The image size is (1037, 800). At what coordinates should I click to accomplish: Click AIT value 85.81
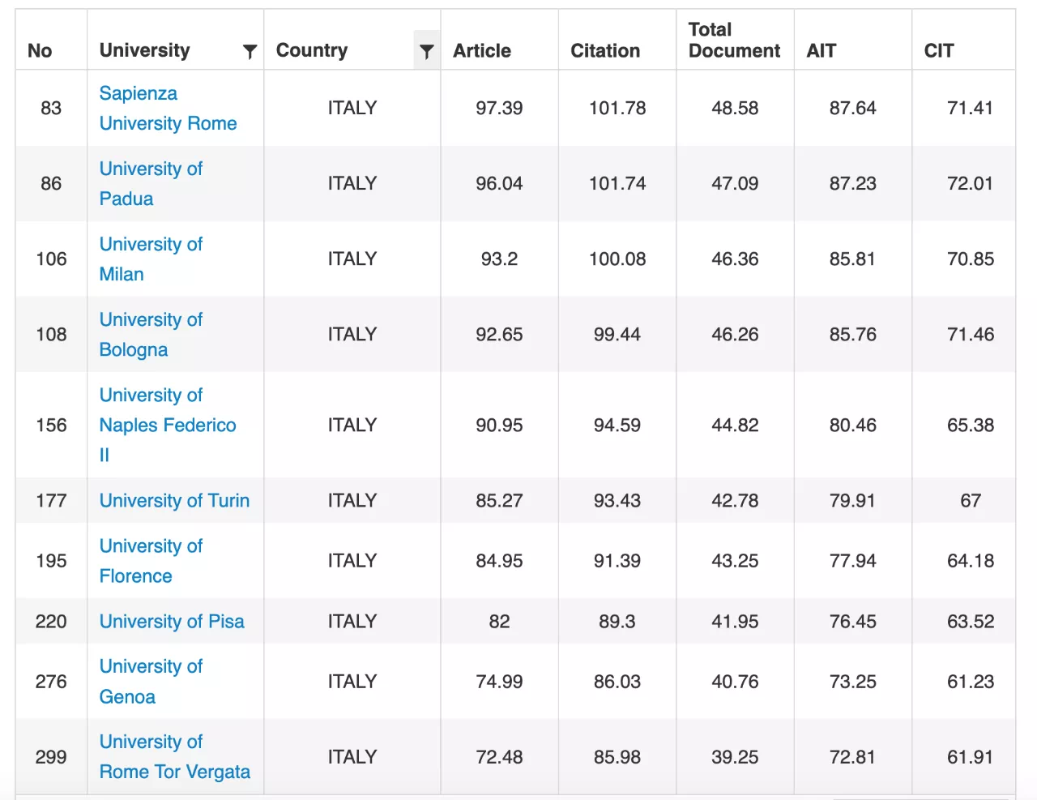(853, 259)
